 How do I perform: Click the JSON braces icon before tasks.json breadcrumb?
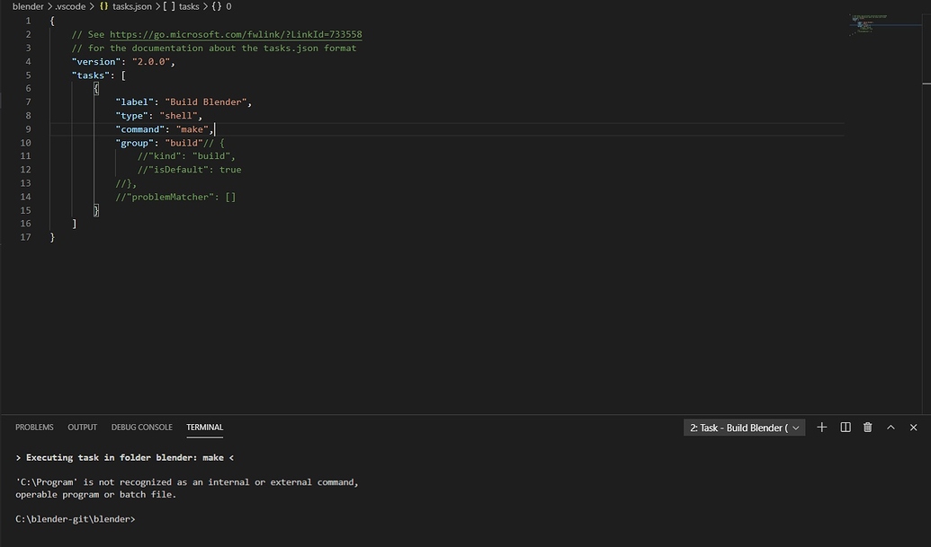[104, 6]
